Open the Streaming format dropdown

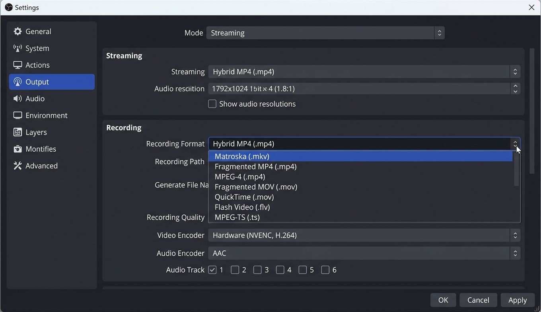[x=364, y=72]
